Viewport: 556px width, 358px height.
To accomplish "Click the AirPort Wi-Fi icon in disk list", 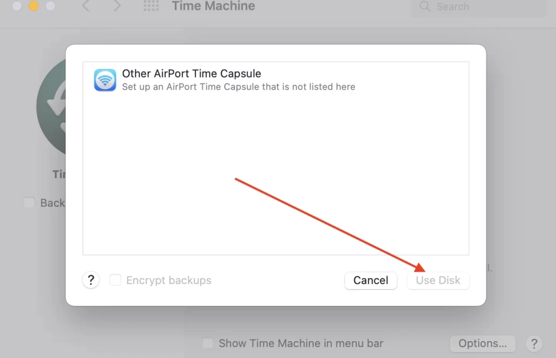I will click(x=105, y=80).
